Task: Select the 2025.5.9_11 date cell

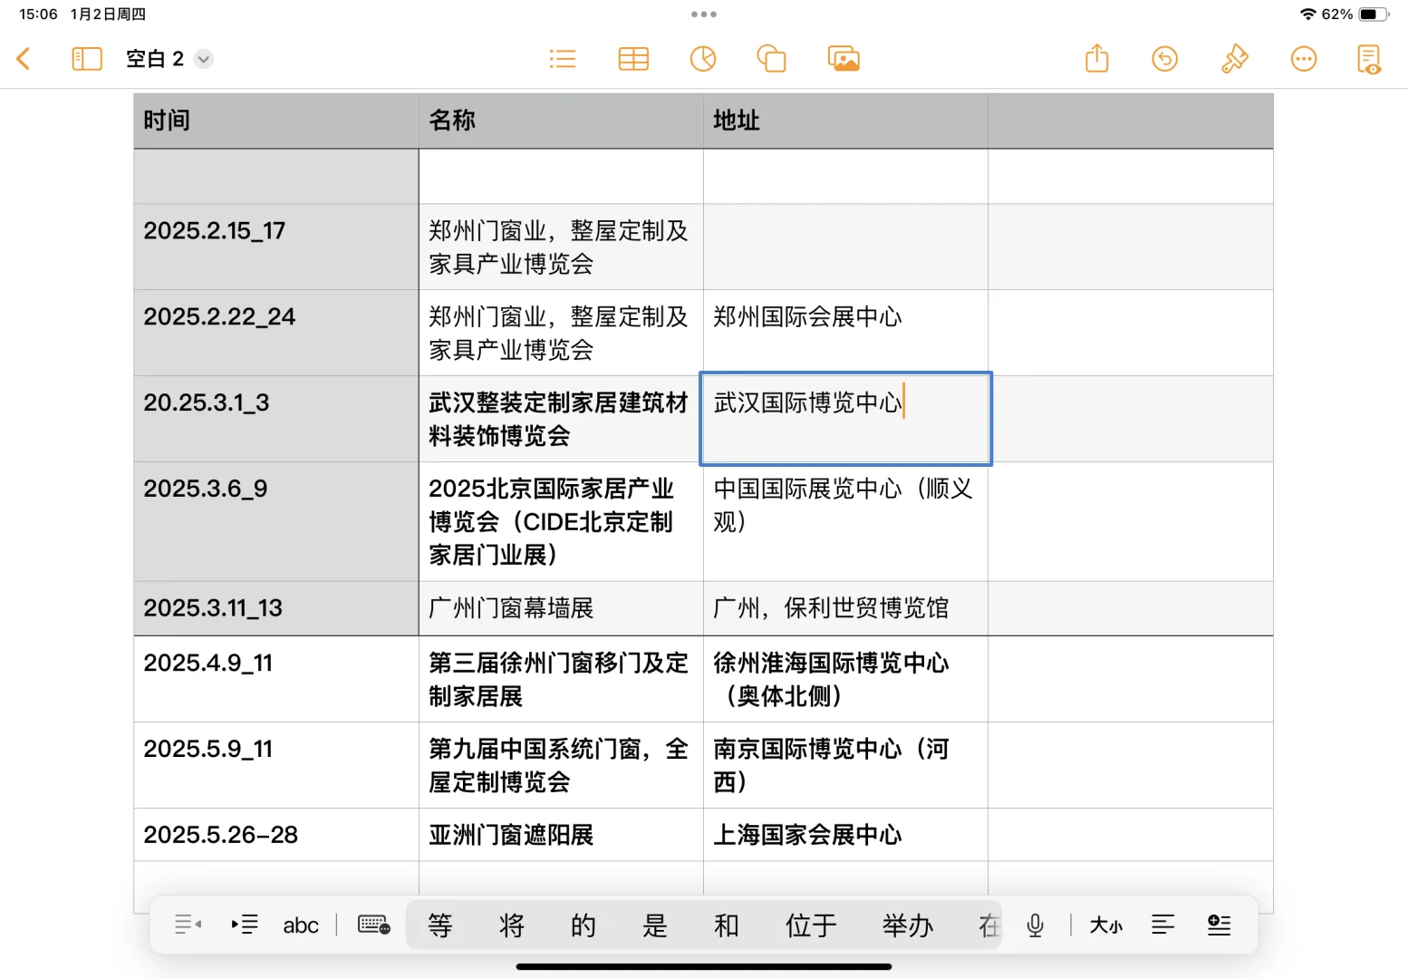Action: coord(276,765)
